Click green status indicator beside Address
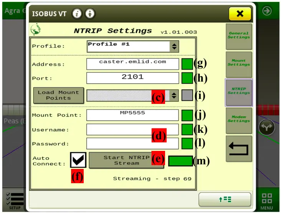Image resolution: width=281 pixels, height=214 pixels. click(187, 64)
